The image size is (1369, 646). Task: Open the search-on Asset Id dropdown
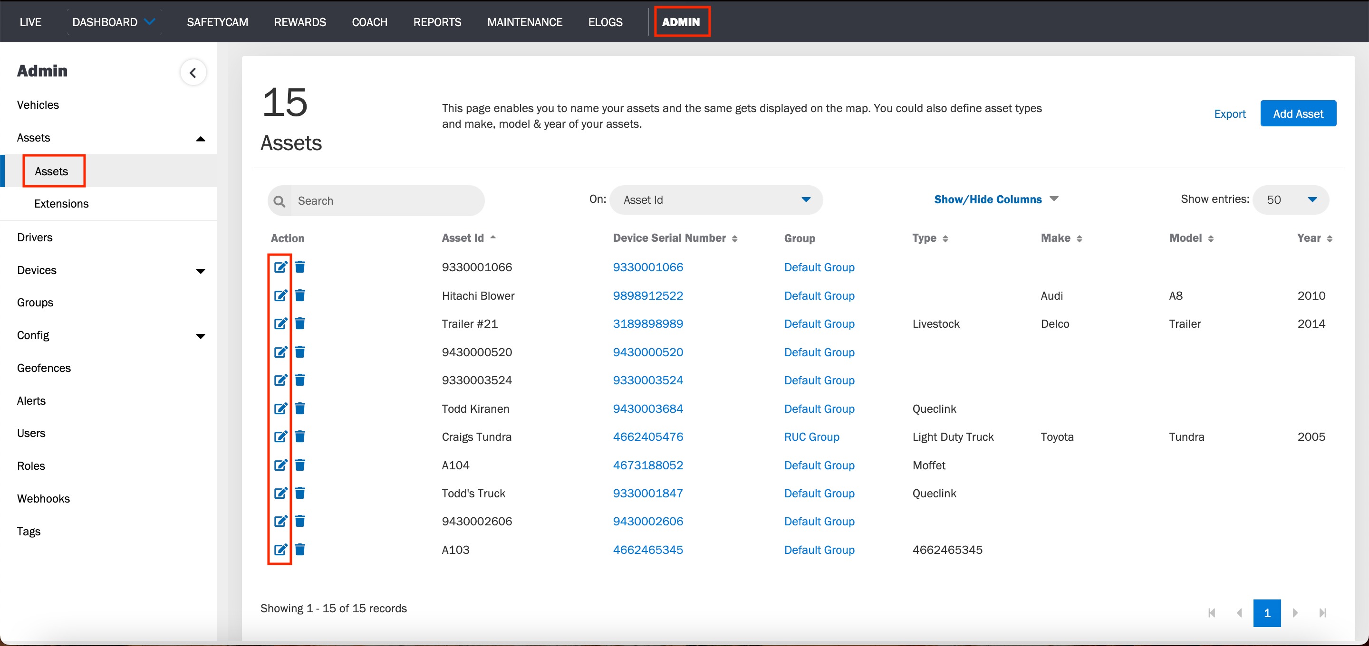pyautogui.click(x=716, y=200)
